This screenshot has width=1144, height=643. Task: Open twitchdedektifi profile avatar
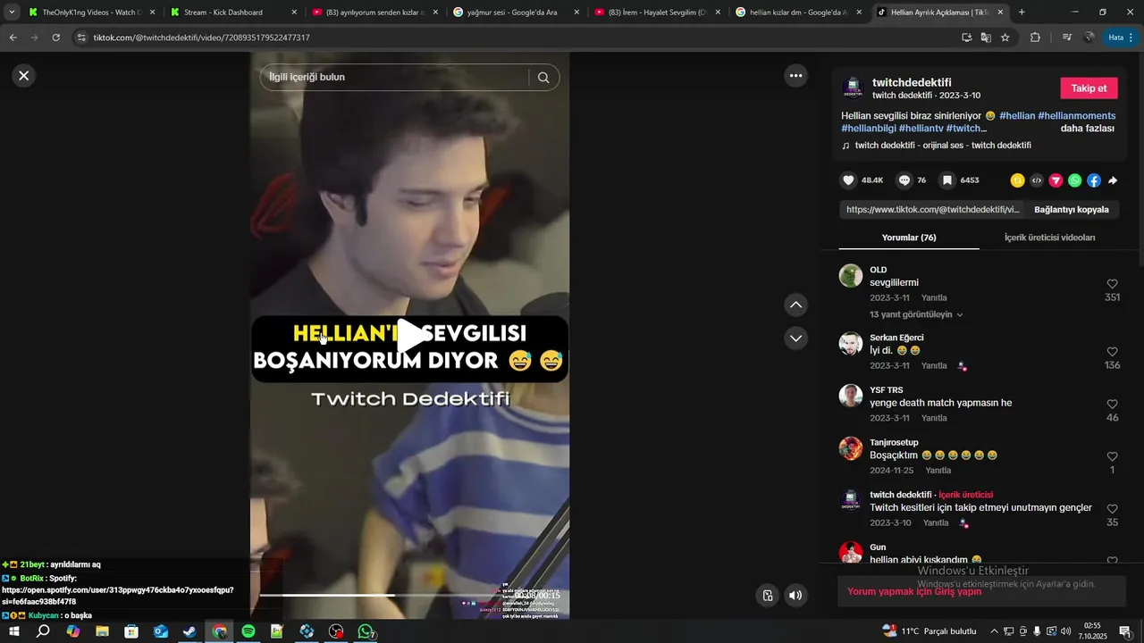853,88
